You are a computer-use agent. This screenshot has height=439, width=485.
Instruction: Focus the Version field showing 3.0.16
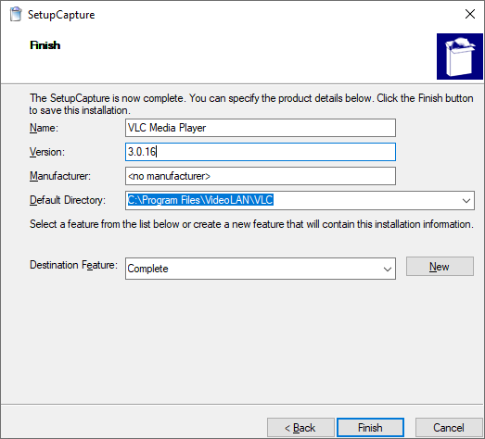(261, 152)
